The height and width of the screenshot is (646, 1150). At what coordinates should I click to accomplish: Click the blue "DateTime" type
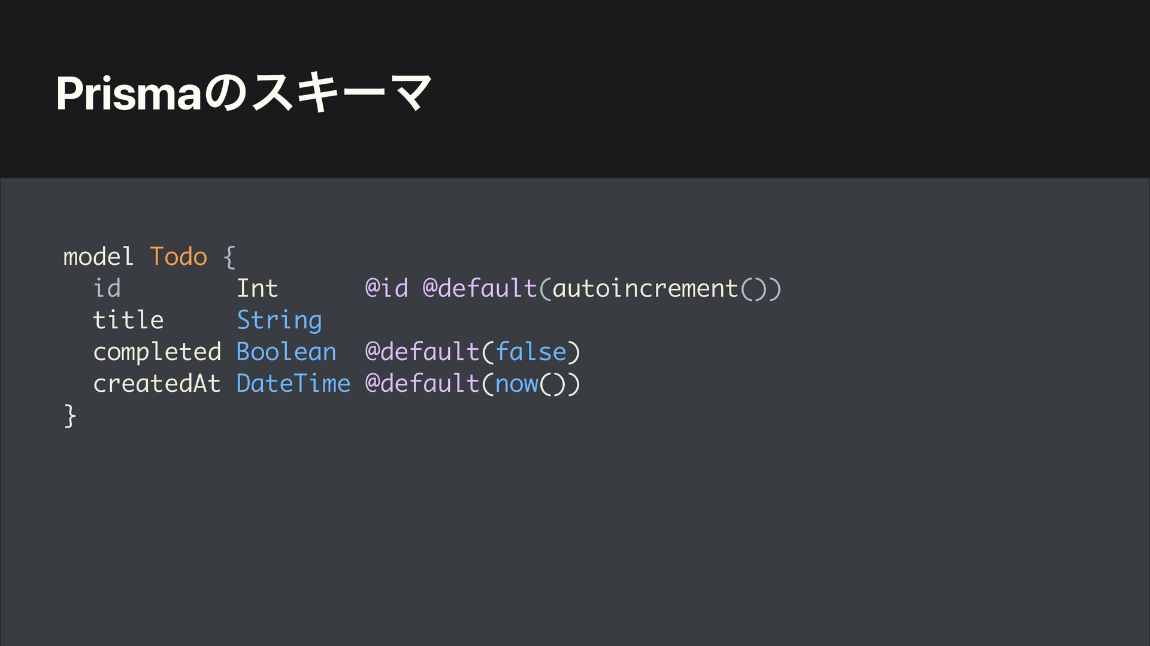293,384
